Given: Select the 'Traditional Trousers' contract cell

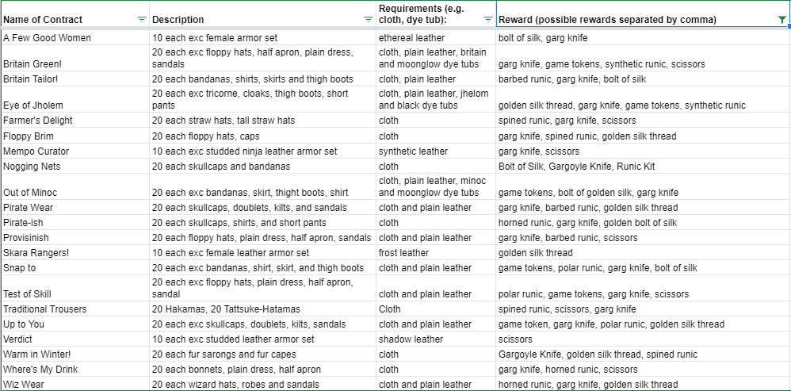Looking at the screenshot, I should (75, 309).
